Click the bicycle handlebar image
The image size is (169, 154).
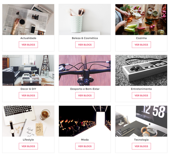click(x=85, y=70)
